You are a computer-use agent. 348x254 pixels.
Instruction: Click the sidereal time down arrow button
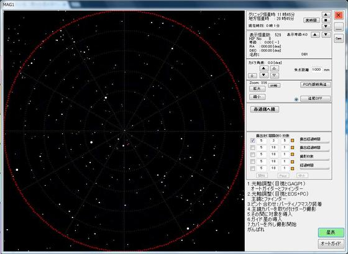click(326, 26)
